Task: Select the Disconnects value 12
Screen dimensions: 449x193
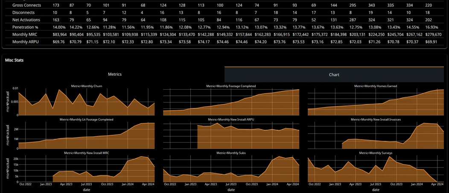Action: (x=123, y=13)
